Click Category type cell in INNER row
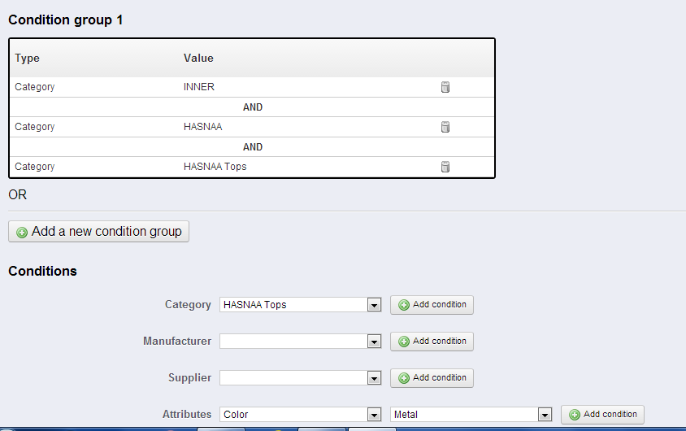The image size is (686, 431). 35,87
